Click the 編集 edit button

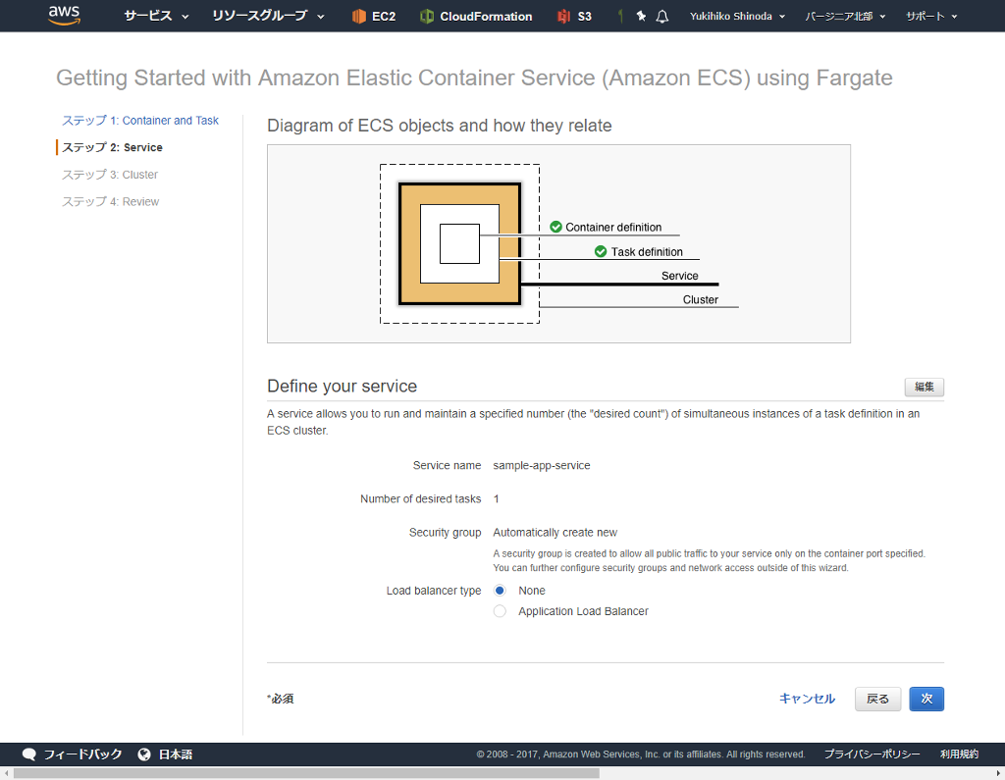(925, 387)
